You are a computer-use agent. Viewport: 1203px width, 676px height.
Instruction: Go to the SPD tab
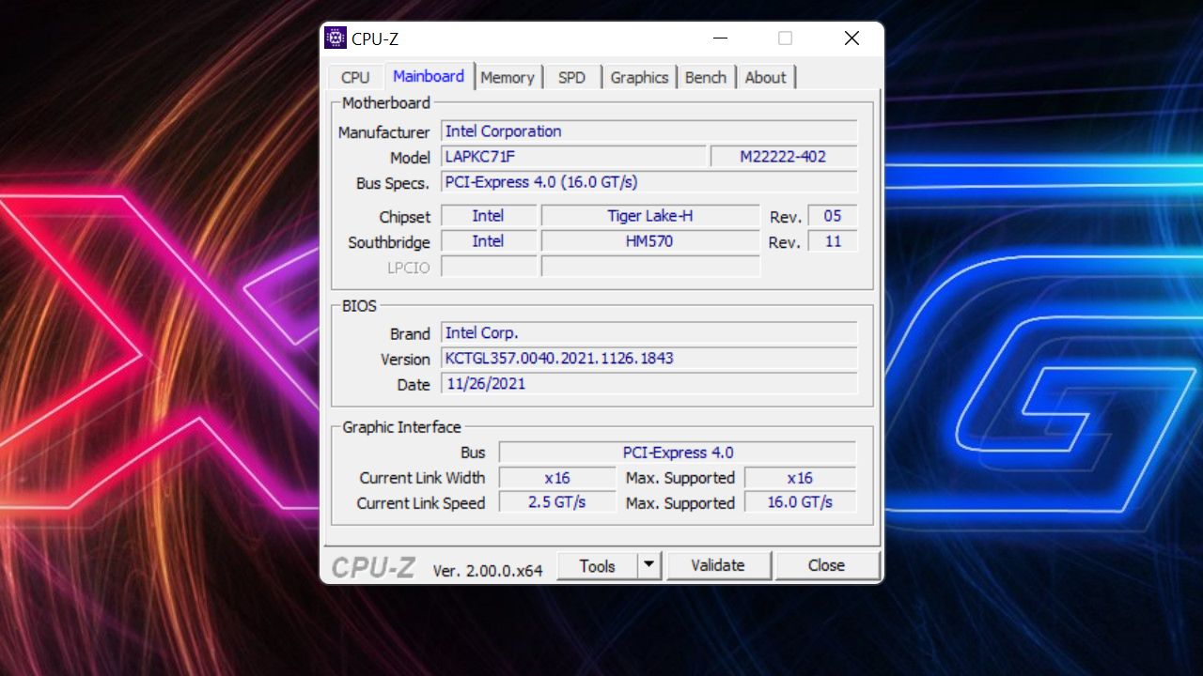(x=571, y=78)
